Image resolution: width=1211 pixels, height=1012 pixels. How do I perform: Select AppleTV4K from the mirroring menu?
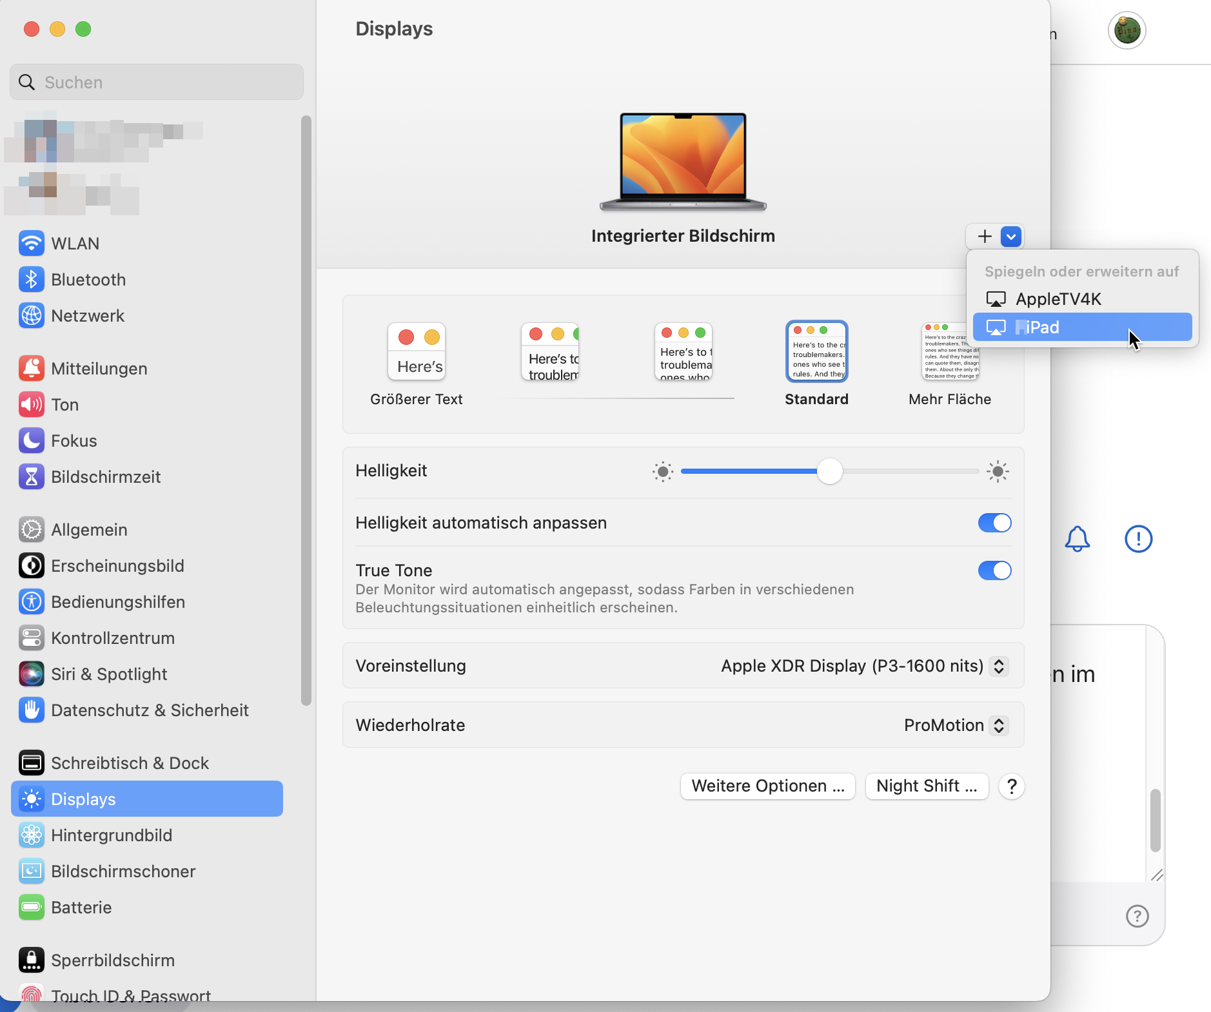coord(1058,299)
